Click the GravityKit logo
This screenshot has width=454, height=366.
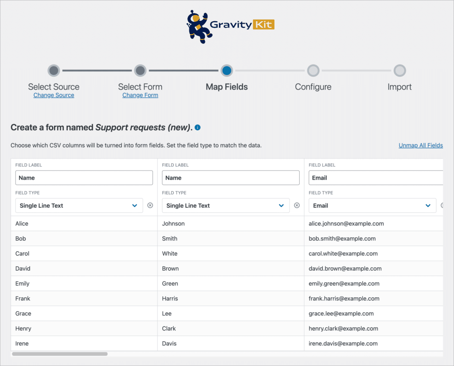point(230,25)
